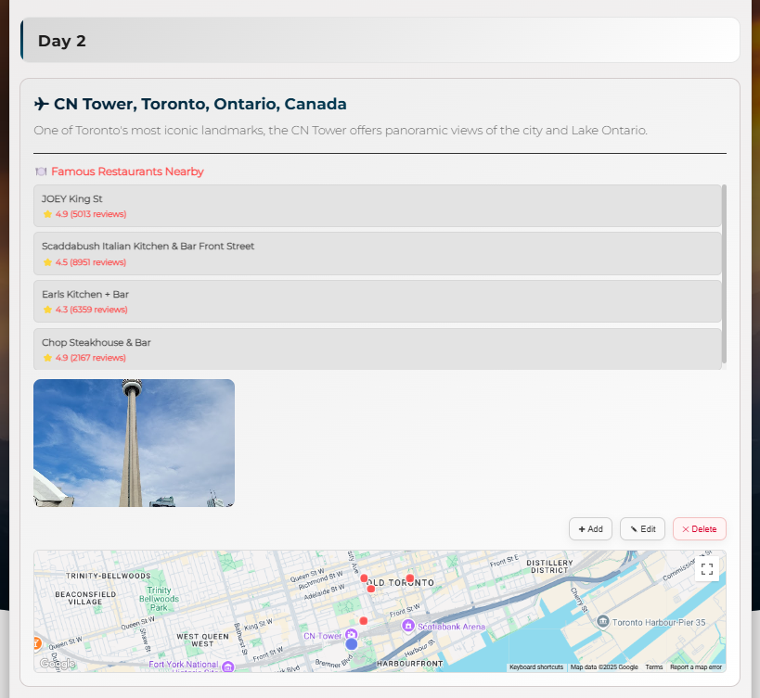Click the Day 2 header
This screenshot has width=760, height=698.
click(x=380, y=40)
